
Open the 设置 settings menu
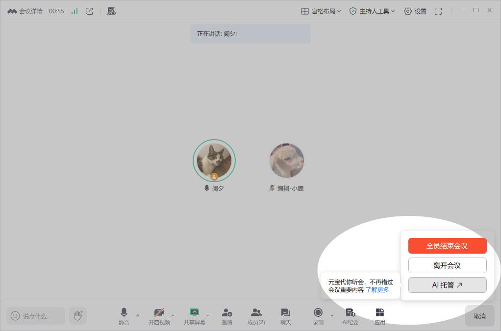(x=415, y=10)
